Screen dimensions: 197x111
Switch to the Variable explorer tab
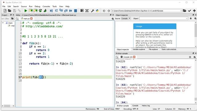[139, 49]
